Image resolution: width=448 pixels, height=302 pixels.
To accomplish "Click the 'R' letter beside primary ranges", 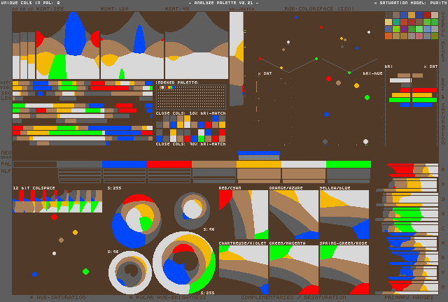I will [x=443, y=170].
